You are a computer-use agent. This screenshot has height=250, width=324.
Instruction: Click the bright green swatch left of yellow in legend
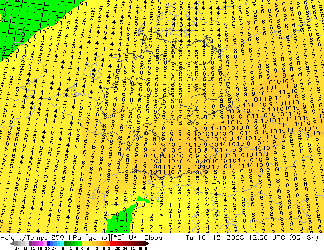click(80, 244)
